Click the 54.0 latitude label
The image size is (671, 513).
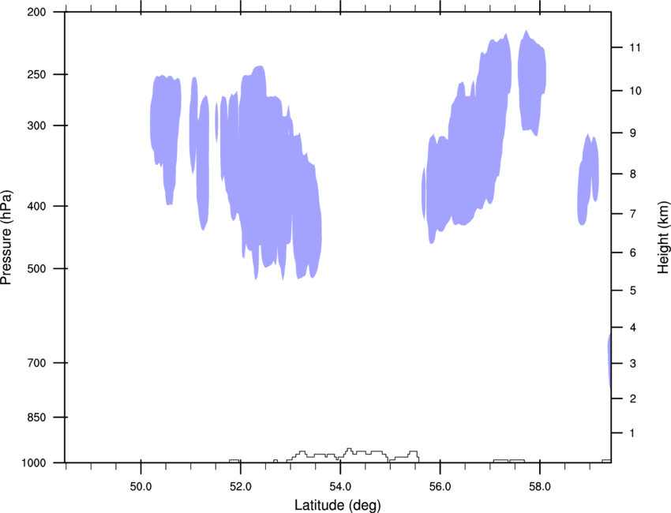(340, 487)
